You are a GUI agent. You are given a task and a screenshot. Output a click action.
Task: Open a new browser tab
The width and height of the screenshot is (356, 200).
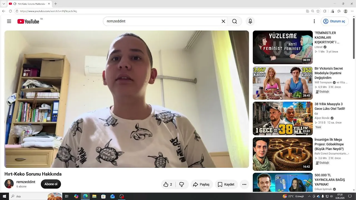[56, 4]
